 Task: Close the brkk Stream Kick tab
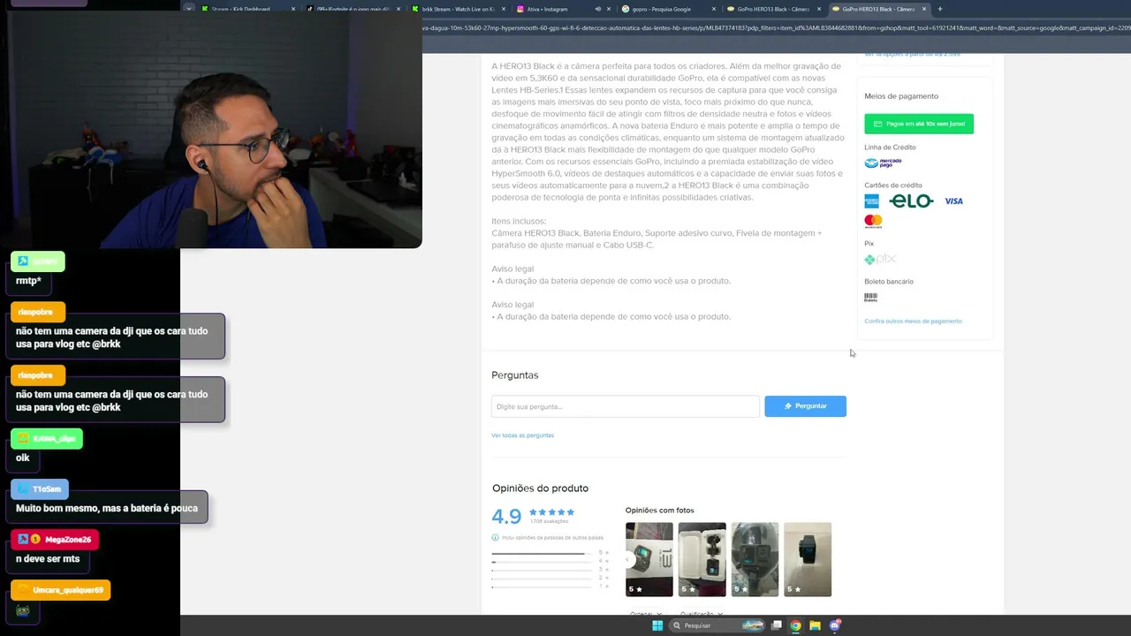click(x=503, y=9)
